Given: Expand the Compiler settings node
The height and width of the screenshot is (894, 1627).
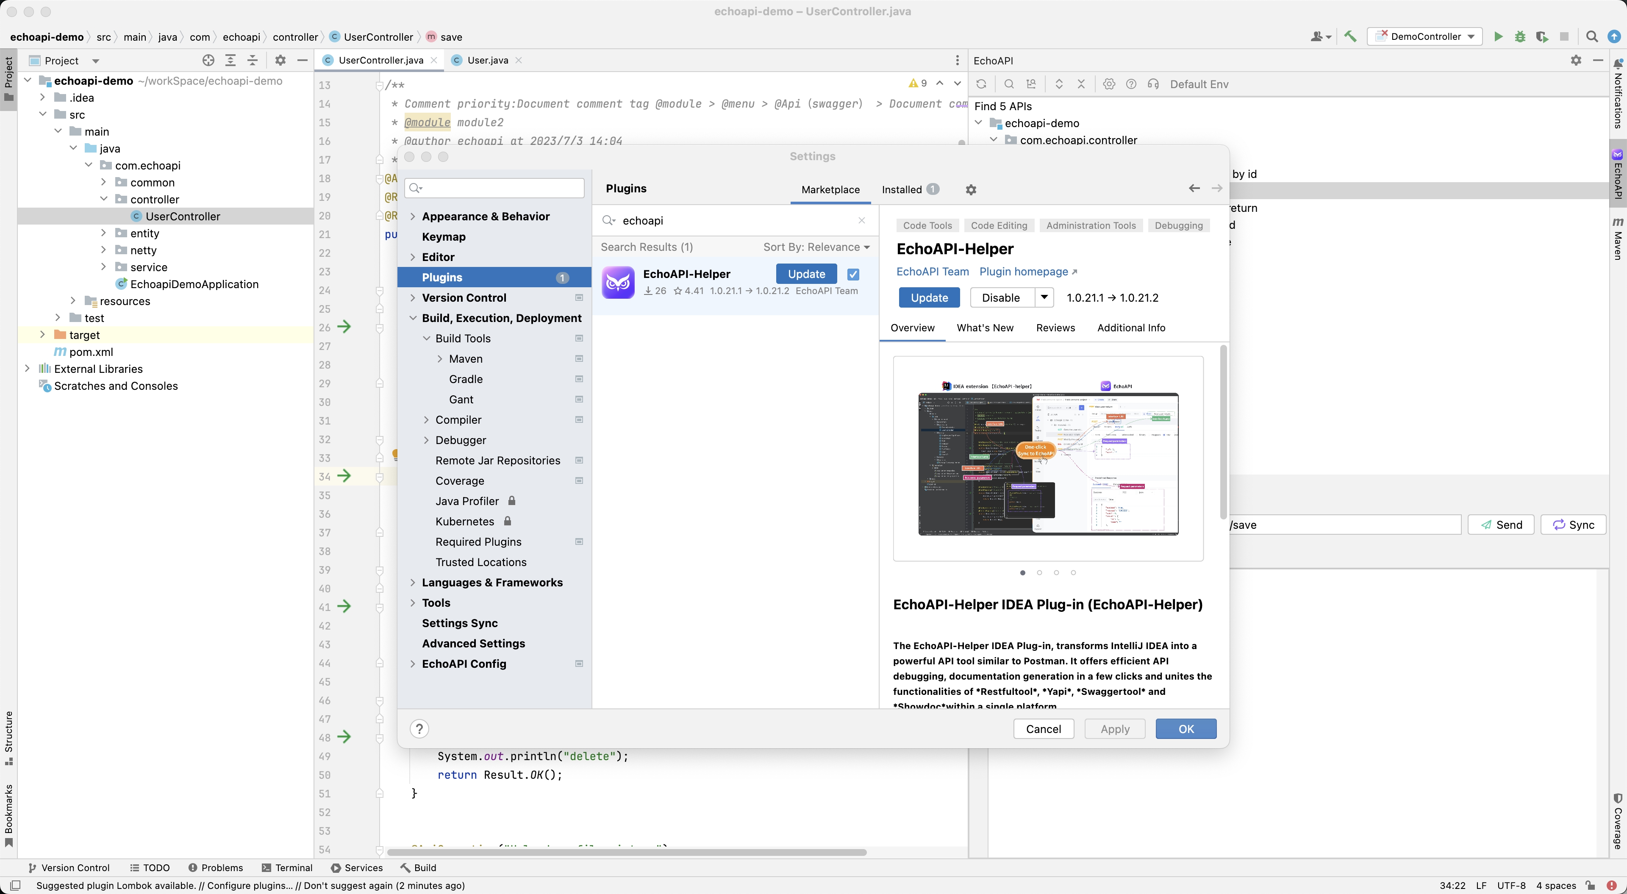Looking at the screenshot, I should pos(426,419).
